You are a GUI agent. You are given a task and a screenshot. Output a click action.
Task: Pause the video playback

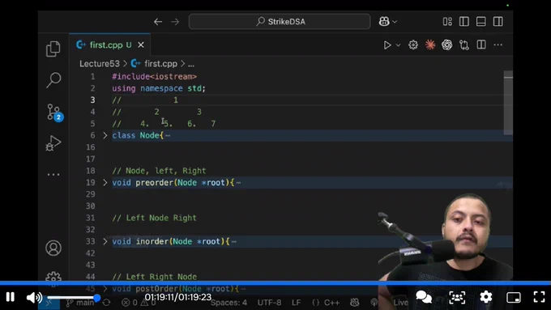11,297
